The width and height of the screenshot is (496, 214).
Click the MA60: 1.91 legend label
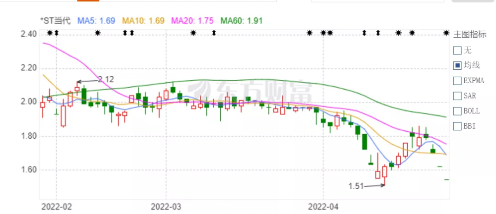pos(242,21)
